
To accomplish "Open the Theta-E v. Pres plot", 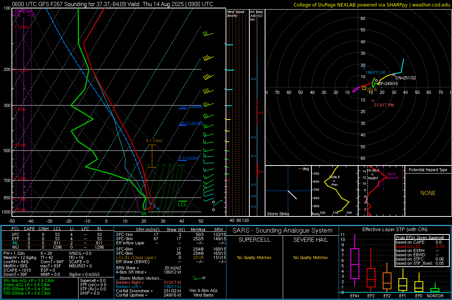I will click(x=334, y=191).
